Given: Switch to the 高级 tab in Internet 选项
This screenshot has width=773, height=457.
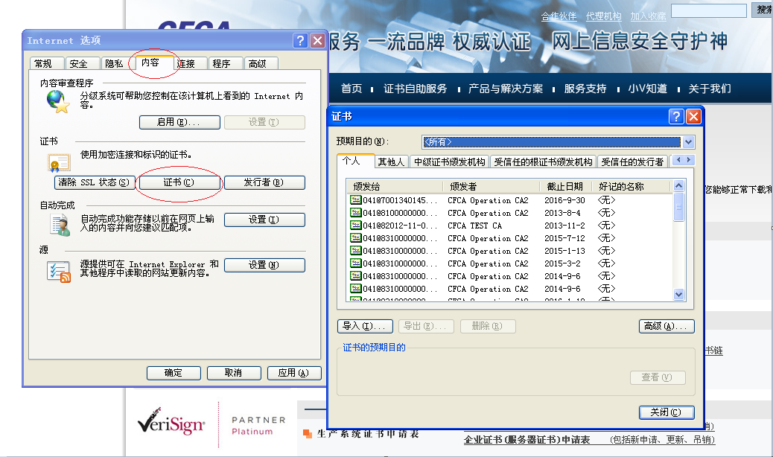Looking at the screenshot, I should [258, 64].
